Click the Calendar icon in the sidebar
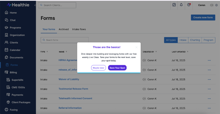Image resolution: width=220 pixels, height=114 pixels. click(6, 50)
